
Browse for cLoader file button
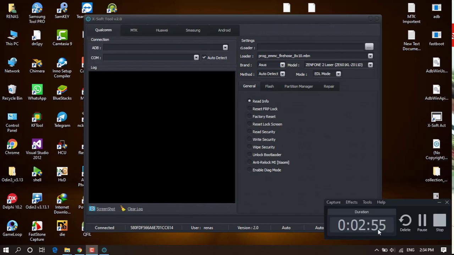369,47
